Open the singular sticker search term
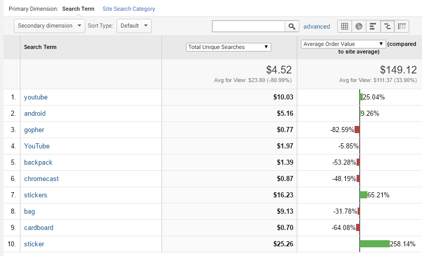Viewport: 422px width, 256px height. point(34,244)
